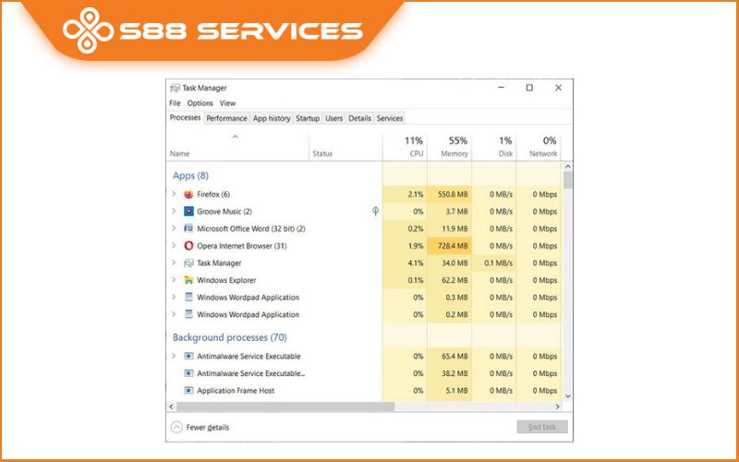739x462 pixels.
Task: Click the horizontal scrollbar thumb
Action: pyautogui.click(x=285, y=407)
